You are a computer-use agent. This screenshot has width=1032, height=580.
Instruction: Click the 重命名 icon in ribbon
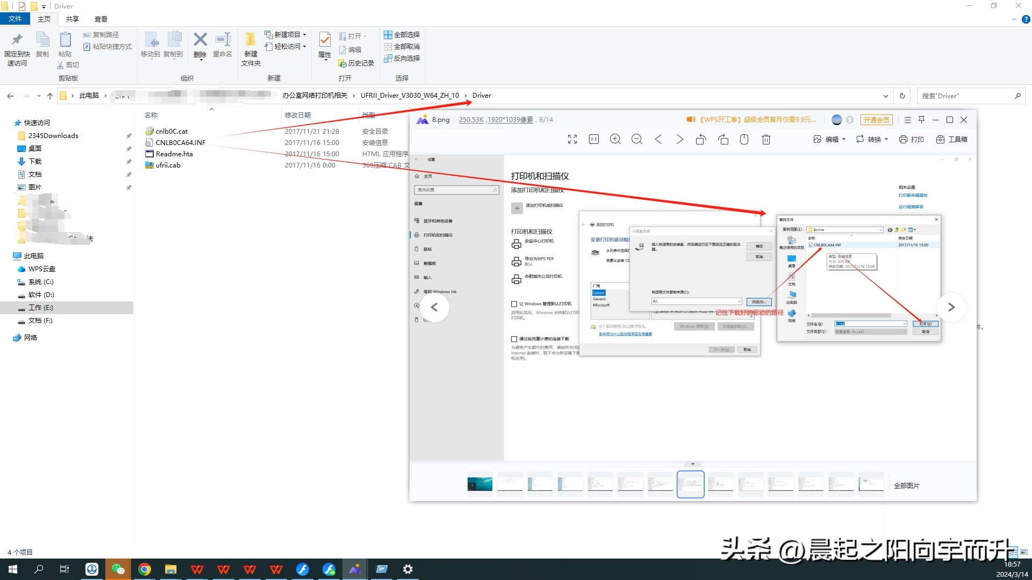(x=223, y=39)
